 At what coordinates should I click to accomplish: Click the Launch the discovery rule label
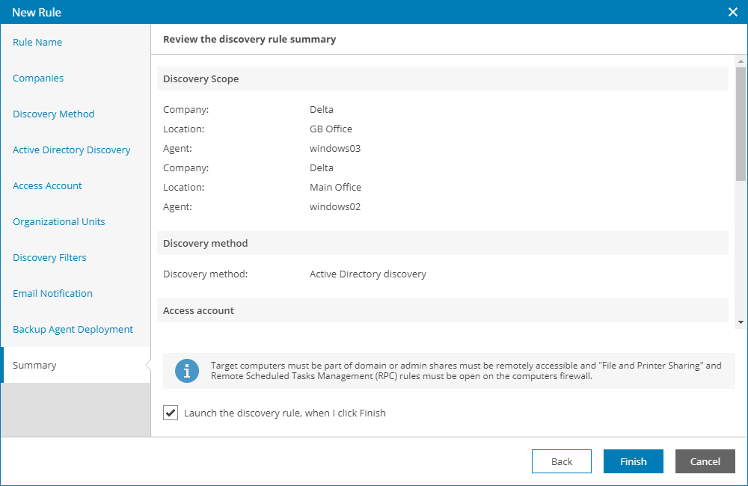pos(285,413)
